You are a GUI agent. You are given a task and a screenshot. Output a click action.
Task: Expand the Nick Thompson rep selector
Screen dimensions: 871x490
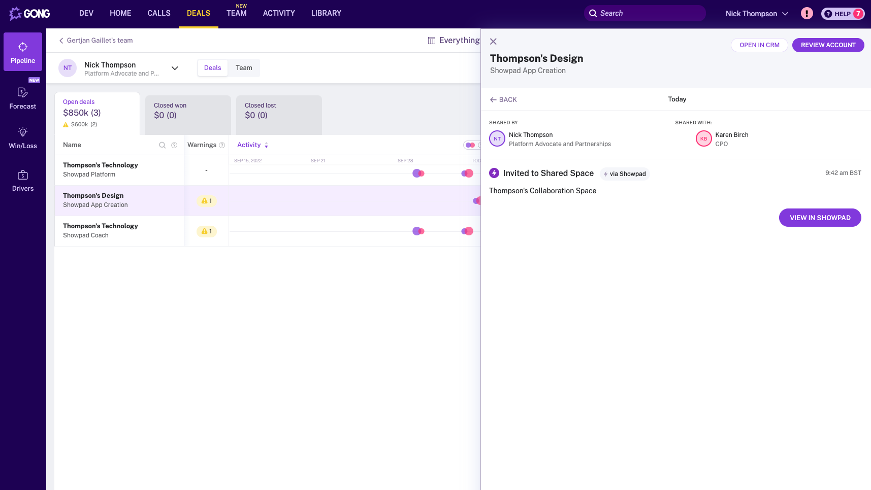click(175, 68)
